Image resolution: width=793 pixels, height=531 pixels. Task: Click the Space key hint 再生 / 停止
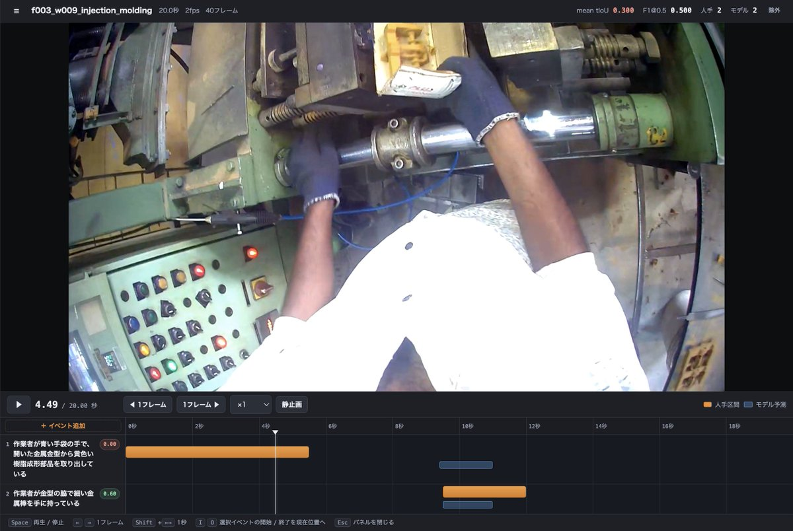coord(36,522)
